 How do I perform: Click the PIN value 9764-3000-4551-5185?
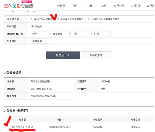pos(41,89)
